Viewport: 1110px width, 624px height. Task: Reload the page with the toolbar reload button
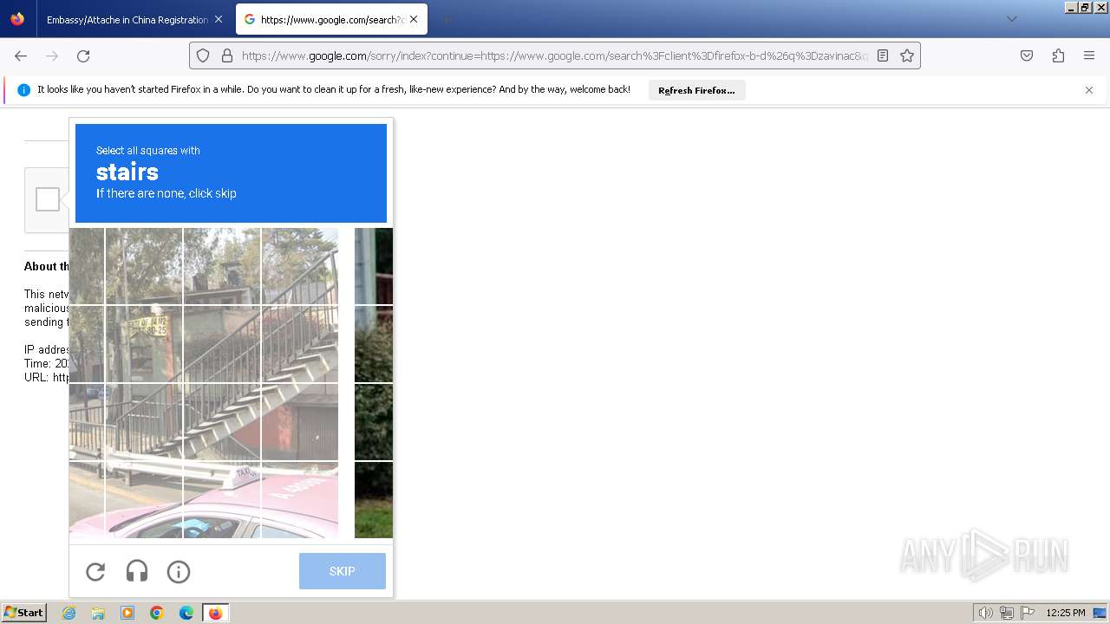(x=83, y=55)
